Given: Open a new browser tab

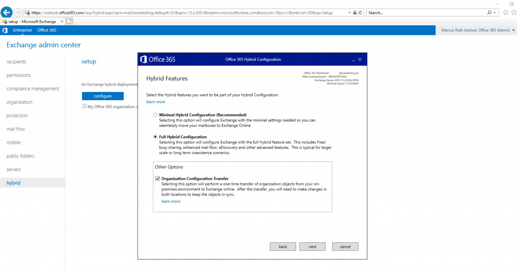Looking at the screenshot, I should 69,21.
